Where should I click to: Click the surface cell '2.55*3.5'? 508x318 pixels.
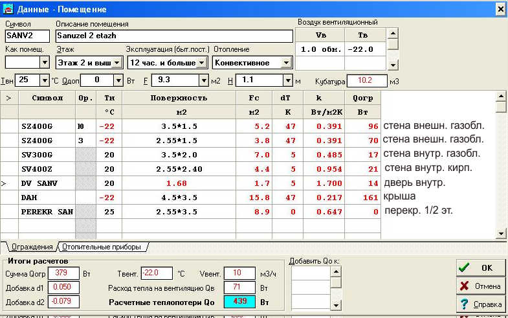pyautogui.click(x=179, y=212)
